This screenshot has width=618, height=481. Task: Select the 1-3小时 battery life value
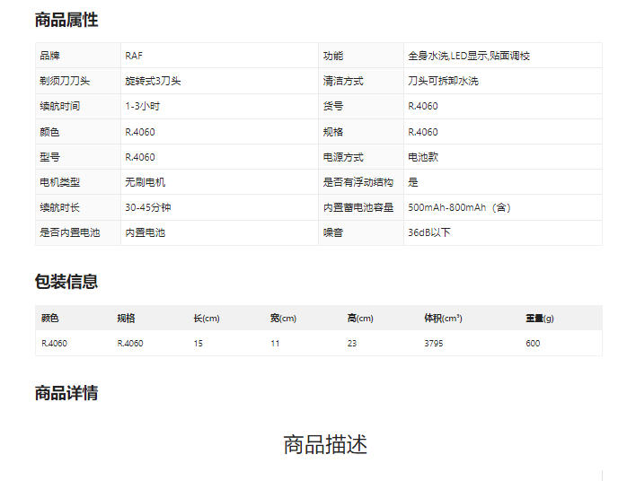[x=143, y=106]
